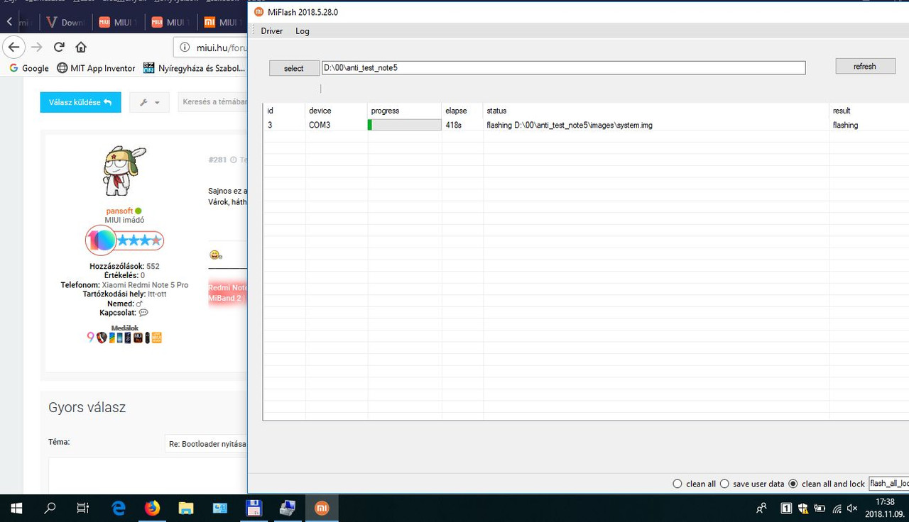The image size is (909, 522).
Task: Open Google bookmark
Action: [x=29, y=68]
